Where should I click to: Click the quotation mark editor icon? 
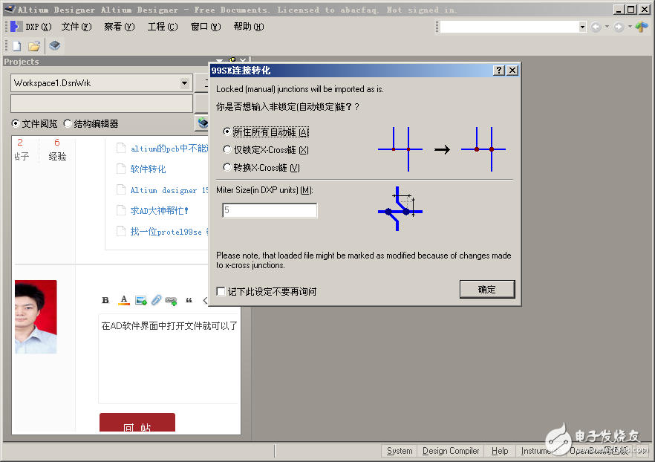click(x=189, y=300)
